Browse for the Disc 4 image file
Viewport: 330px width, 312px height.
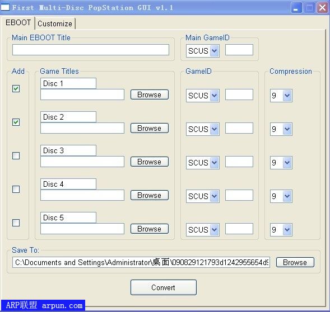coord(150,195)
